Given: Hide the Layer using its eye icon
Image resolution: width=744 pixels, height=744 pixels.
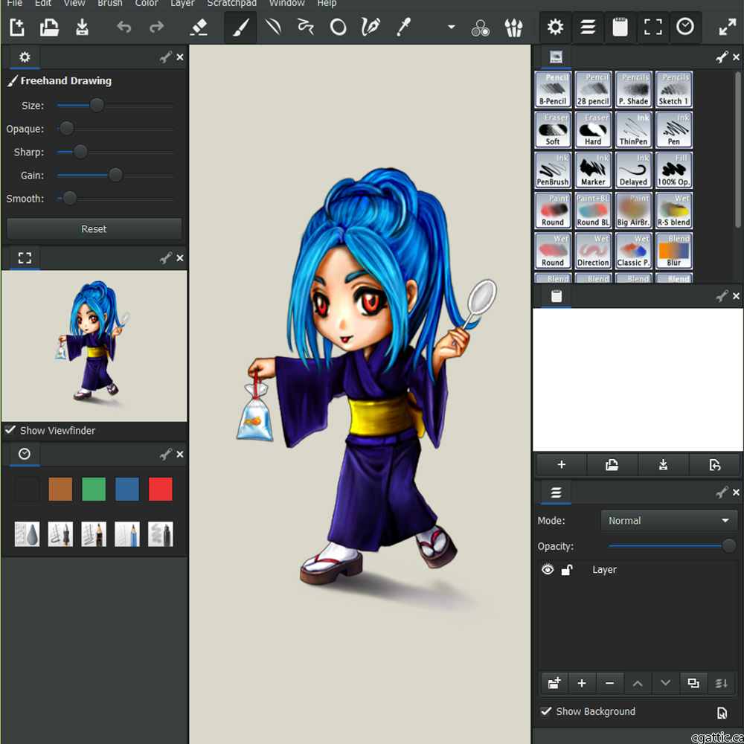Looking at the screenshot, I should [548, 569].
